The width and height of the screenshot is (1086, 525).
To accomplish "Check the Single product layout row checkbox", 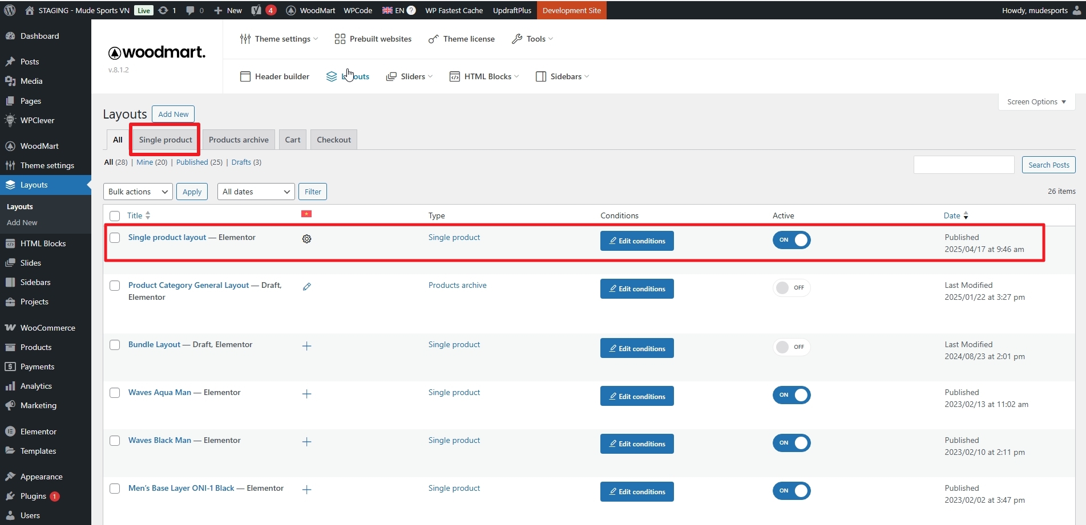I will click(x=115, y=238).
